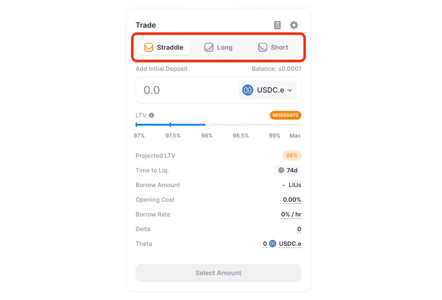The width and height of the screenshot is (442, 300).
Task: Click the Balance ≤0.0001 text
Action: (276, 69)
